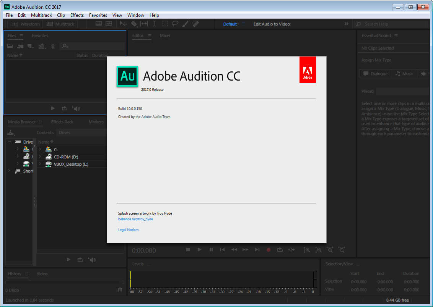Pick the Lasso Selection tool
Image resolution: width=433 pixels, height=307 pixels.
(175, 24)
